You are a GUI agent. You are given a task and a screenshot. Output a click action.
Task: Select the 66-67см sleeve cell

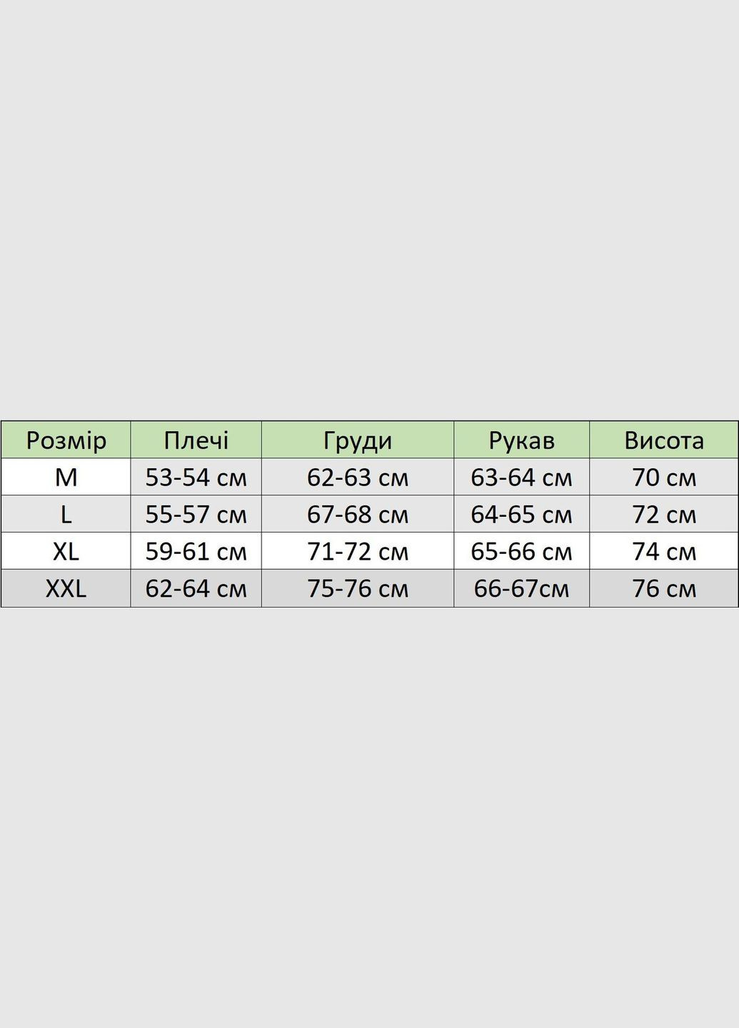coord(521,588)
